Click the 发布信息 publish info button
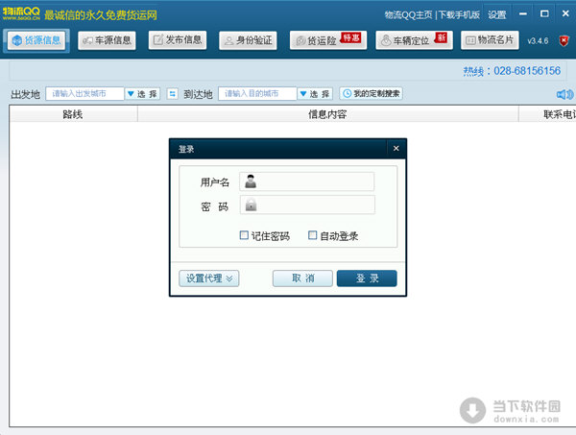This screenshot has width=576, height=435. (178, 40)
